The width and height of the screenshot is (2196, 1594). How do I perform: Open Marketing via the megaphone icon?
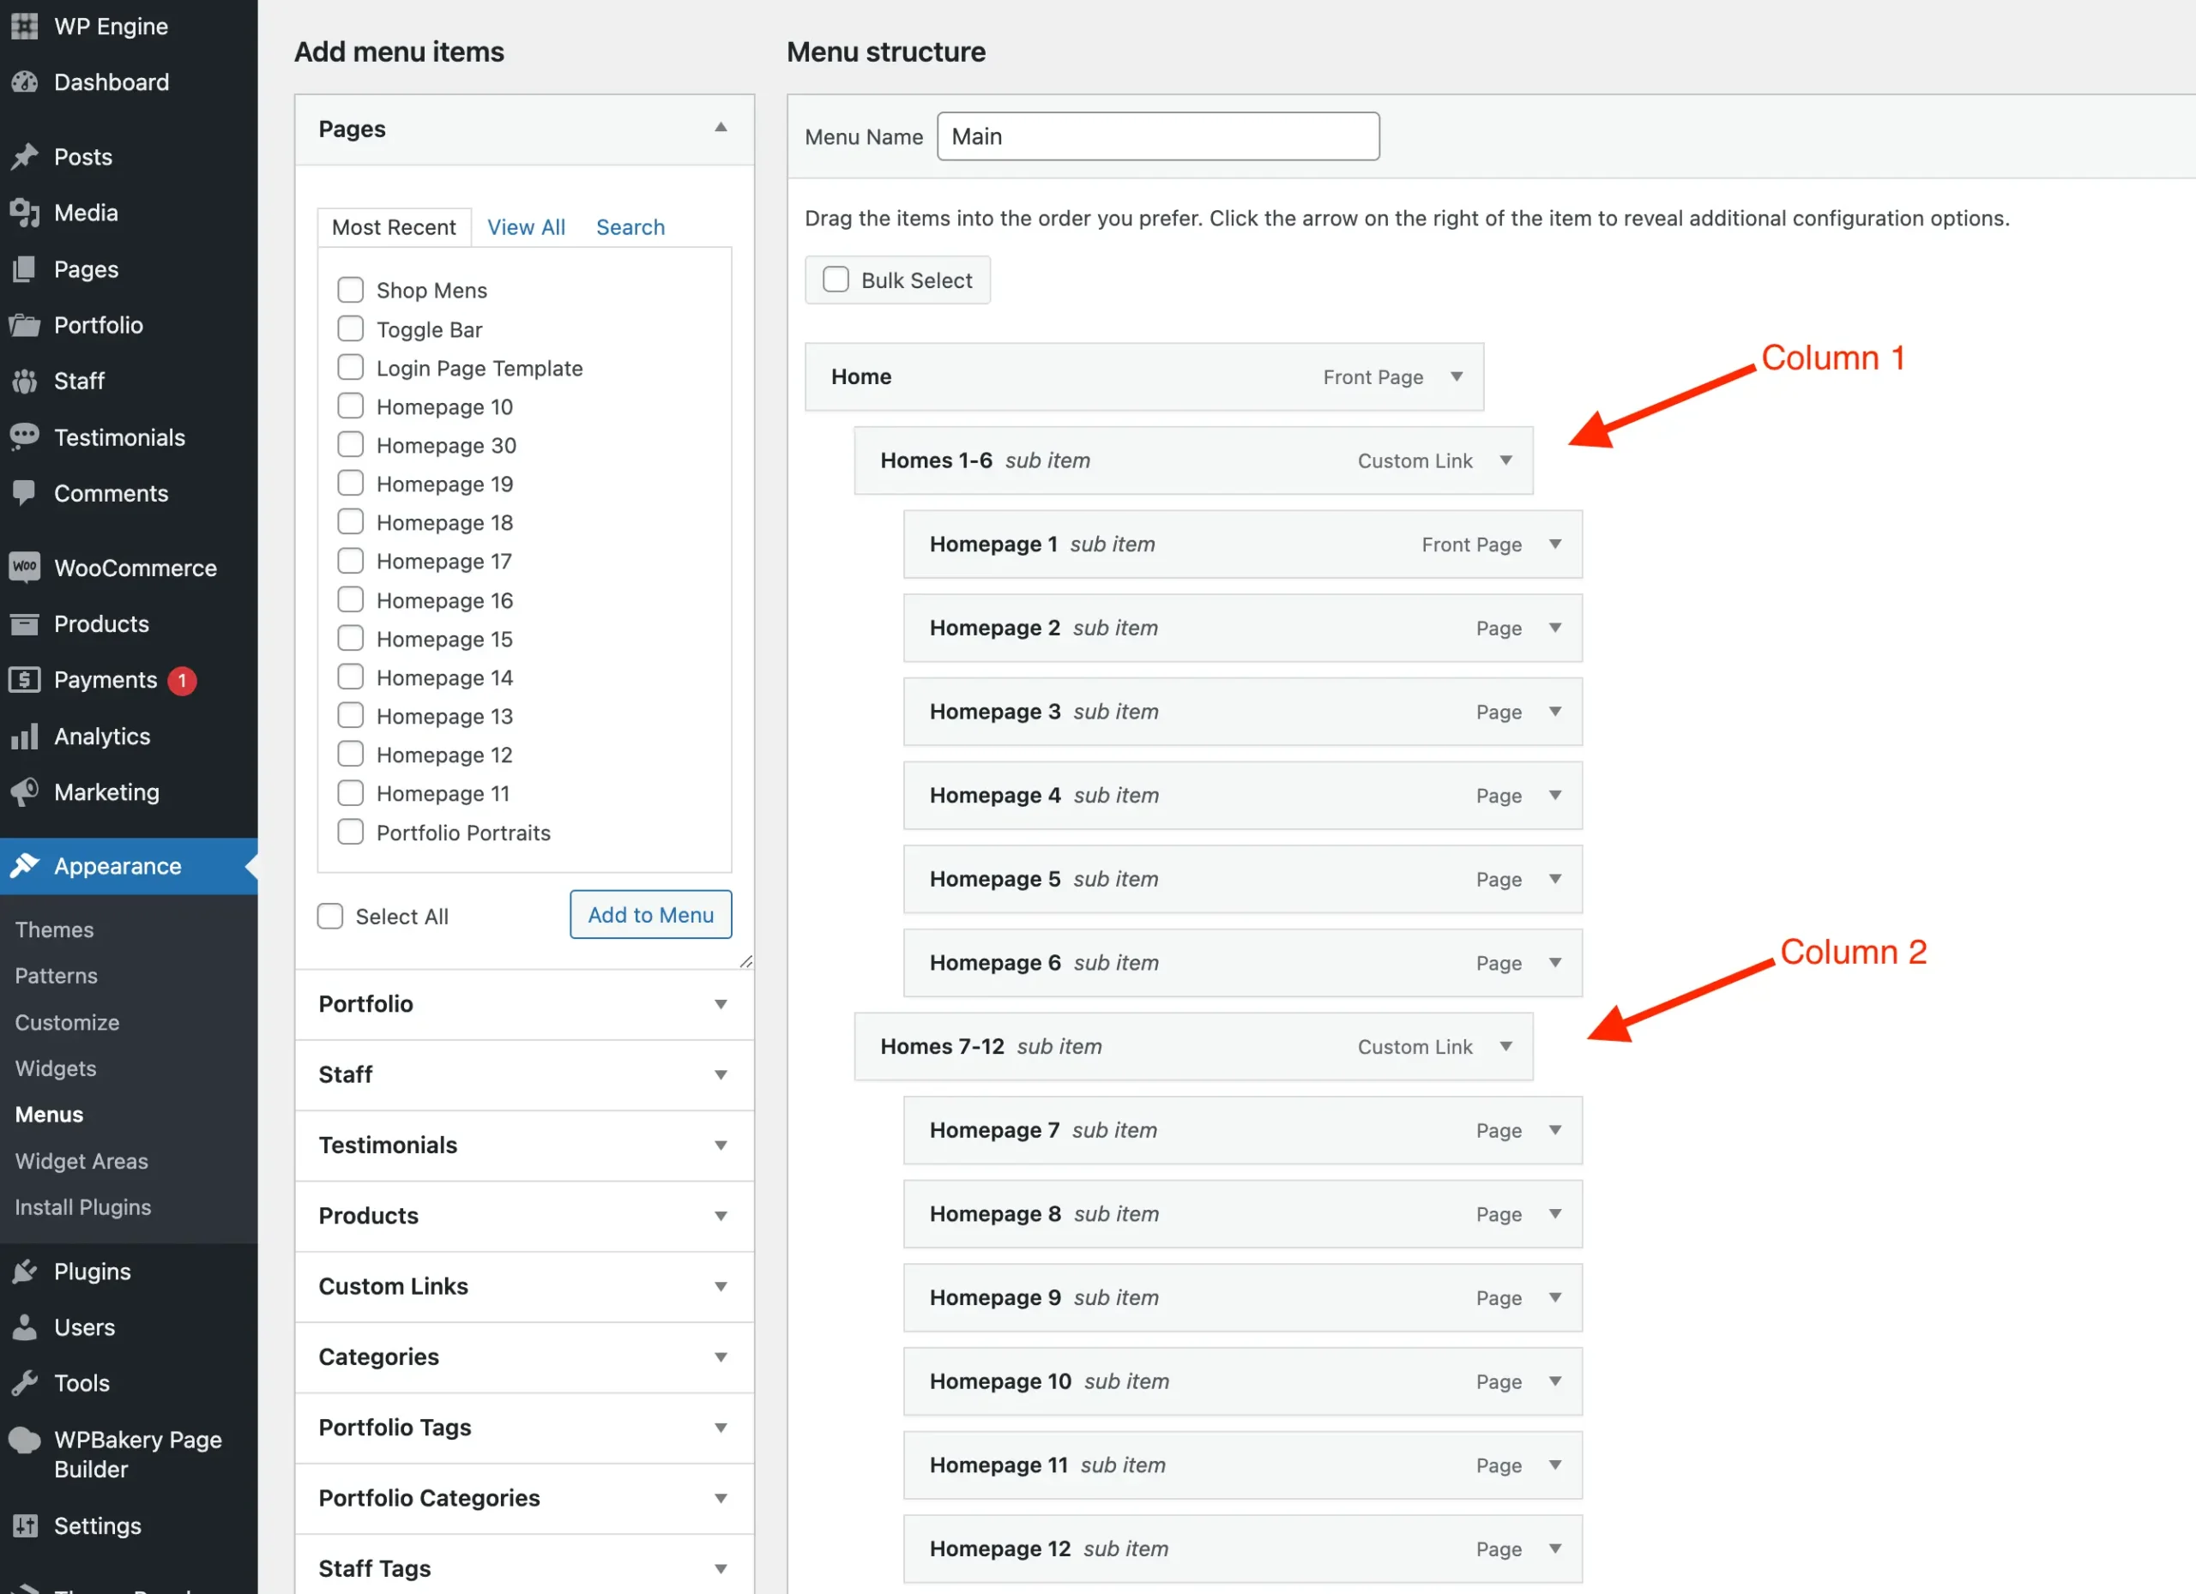coord(24,791)
